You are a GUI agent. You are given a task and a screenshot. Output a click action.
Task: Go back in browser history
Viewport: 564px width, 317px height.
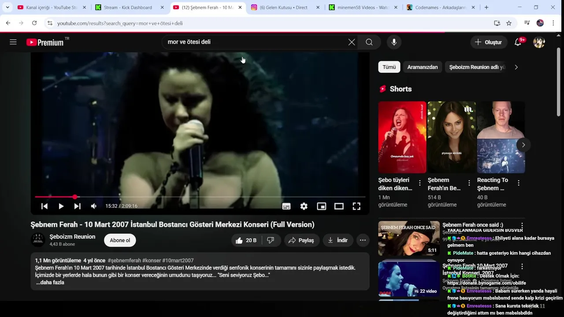tap(8, 23)
